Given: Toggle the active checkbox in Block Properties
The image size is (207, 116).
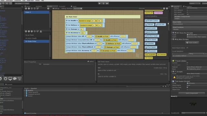Looking at the screenshot, I should [88, 62].
